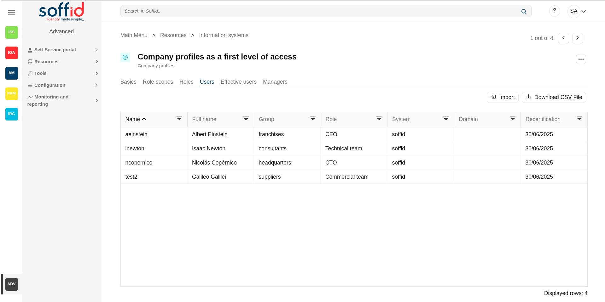Open the IRC module icon
The height and width of the screenshot is (302, 605).
(12, 114)
